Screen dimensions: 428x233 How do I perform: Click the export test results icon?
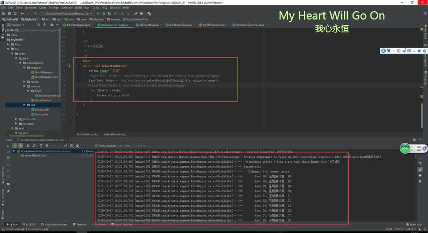point(66,146)
